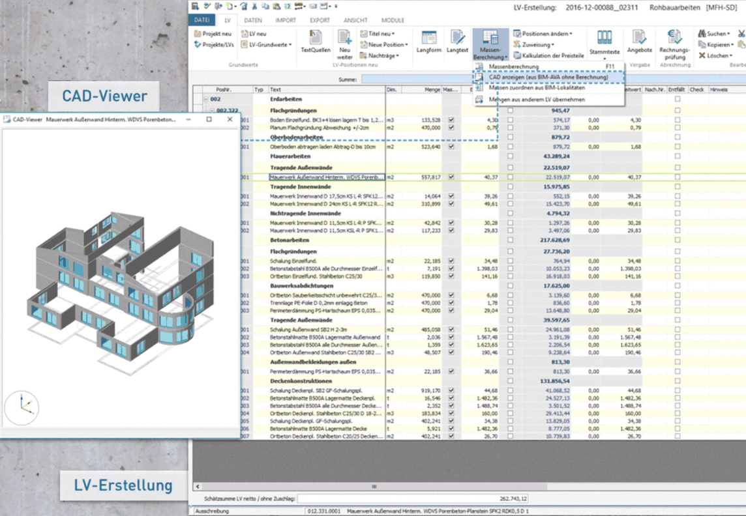Screen dimensions: 746x516
Task: Click the sum (Σ) icon in quick access toolbar
Action: coord(288,6)
